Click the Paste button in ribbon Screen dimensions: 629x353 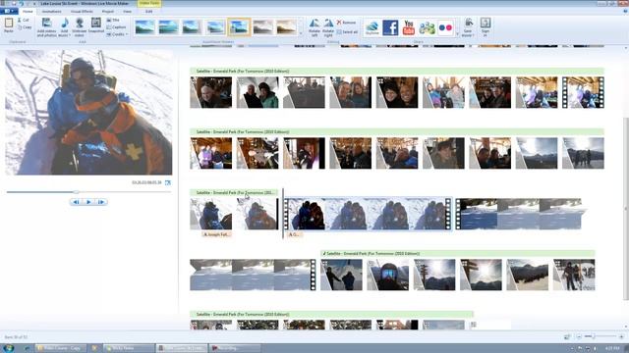[x=9, y=26]
